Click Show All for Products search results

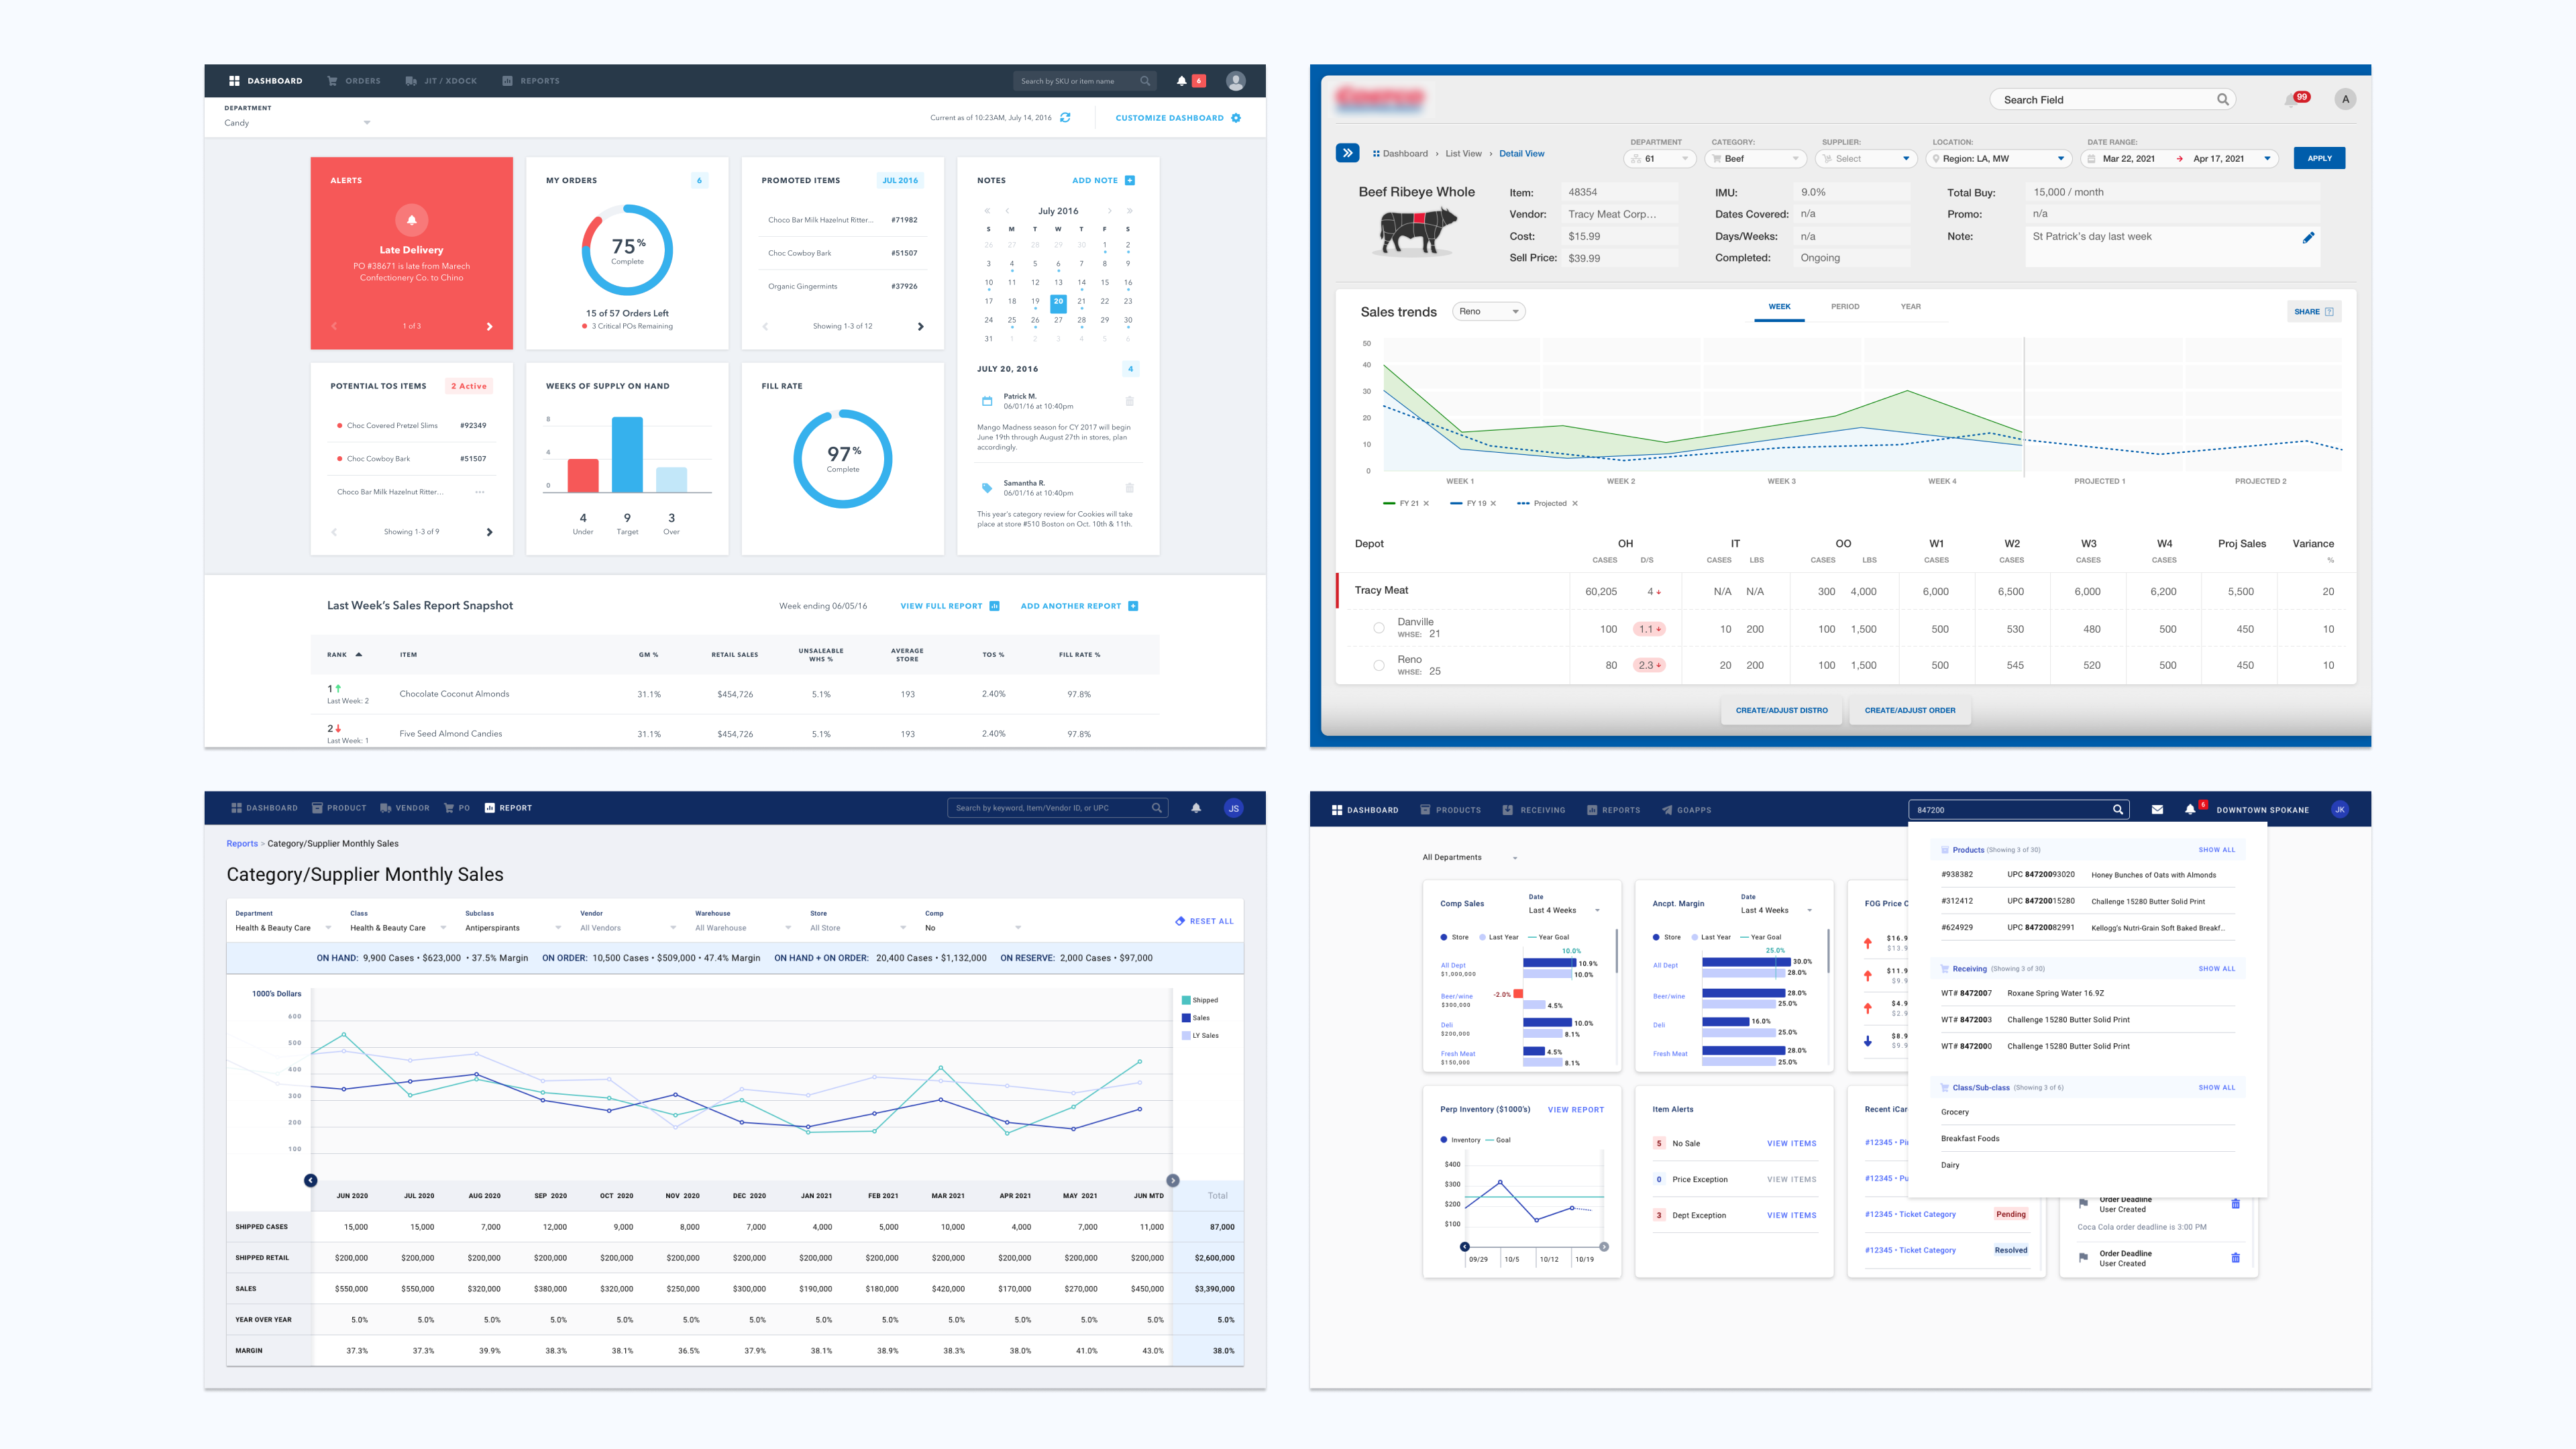[2216, 850]
